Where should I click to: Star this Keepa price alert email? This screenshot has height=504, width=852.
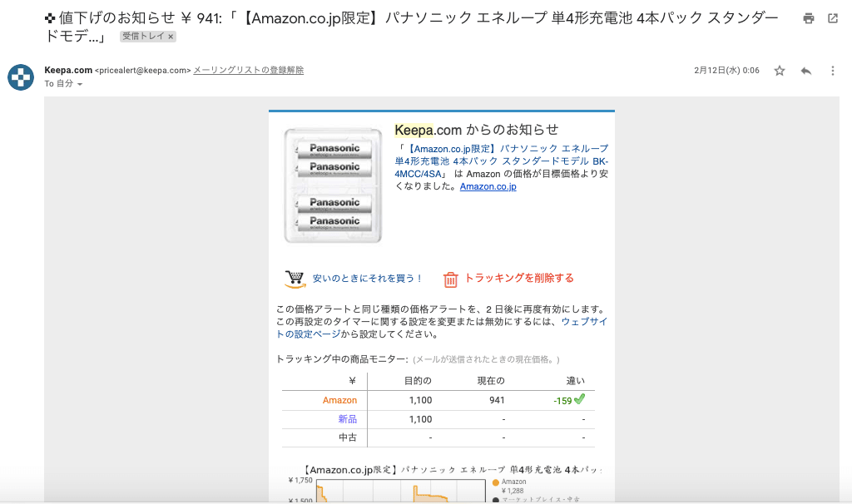[780, 71]
